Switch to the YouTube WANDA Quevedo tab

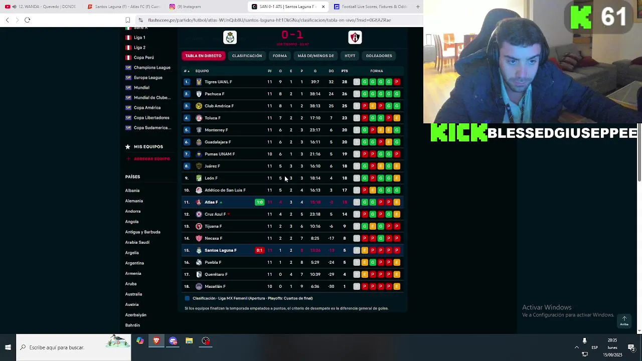(40, 7)
